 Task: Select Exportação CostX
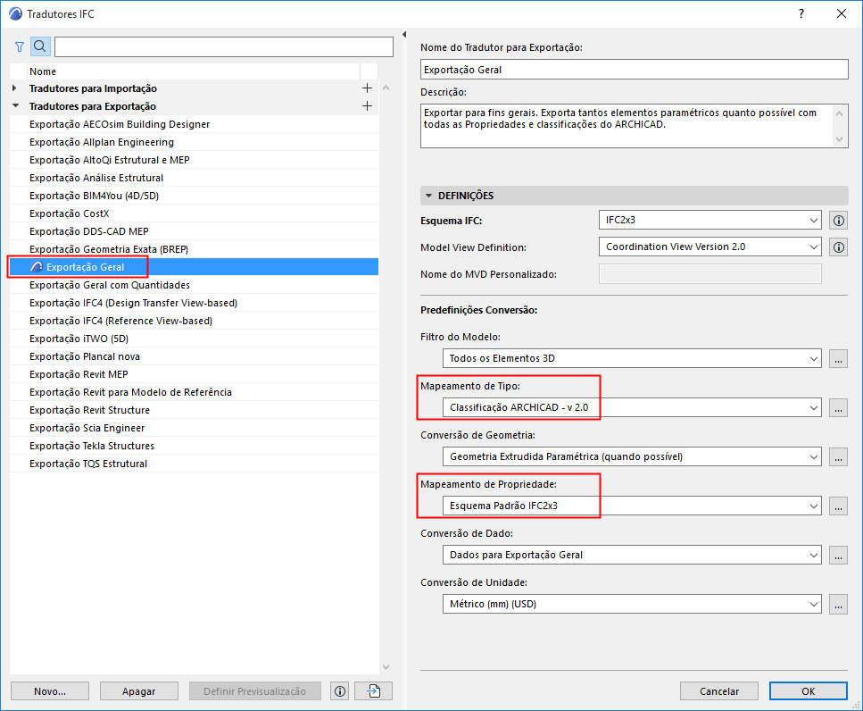[x=194, y=213]
